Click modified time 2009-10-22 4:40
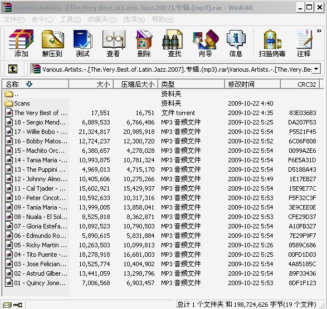The image size is (327, 309). coord(251,103)
